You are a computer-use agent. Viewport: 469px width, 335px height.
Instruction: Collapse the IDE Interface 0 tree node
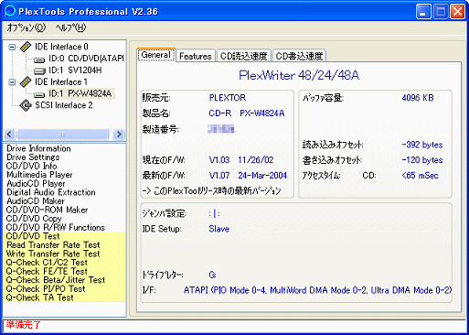[12, 47]
